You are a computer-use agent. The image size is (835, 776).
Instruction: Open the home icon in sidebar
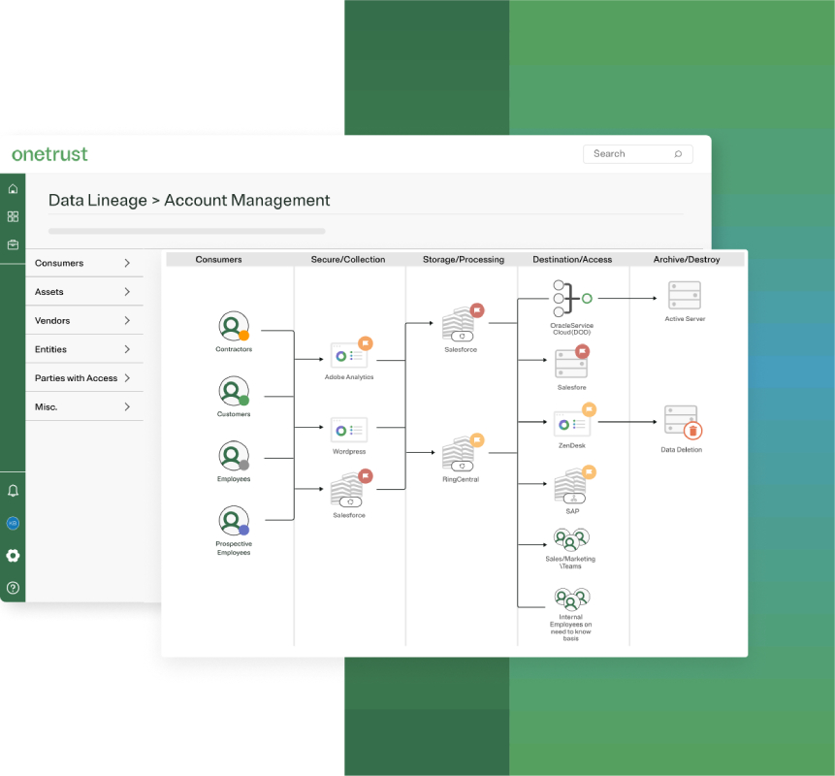13,188
